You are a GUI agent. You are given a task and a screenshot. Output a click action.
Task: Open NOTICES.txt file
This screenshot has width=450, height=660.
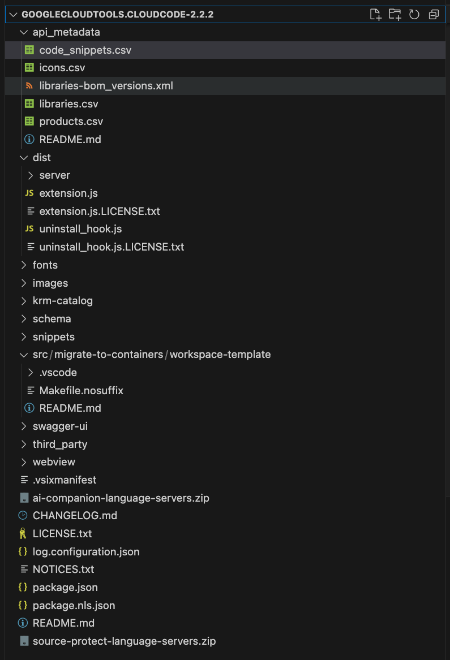point(225,569)
